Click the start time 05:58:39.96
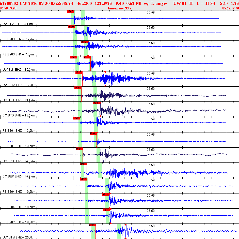The image size is (239, 239). point(8,8)
